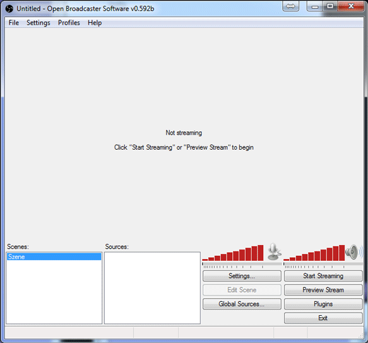This screenshot has height=343, width=368.
Task: Open Global Sources... dialog
Action: tap(242, 304)
